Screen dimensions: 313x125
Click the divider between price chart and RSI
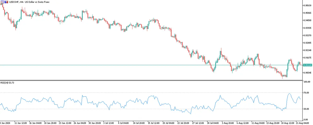[151, 80]
